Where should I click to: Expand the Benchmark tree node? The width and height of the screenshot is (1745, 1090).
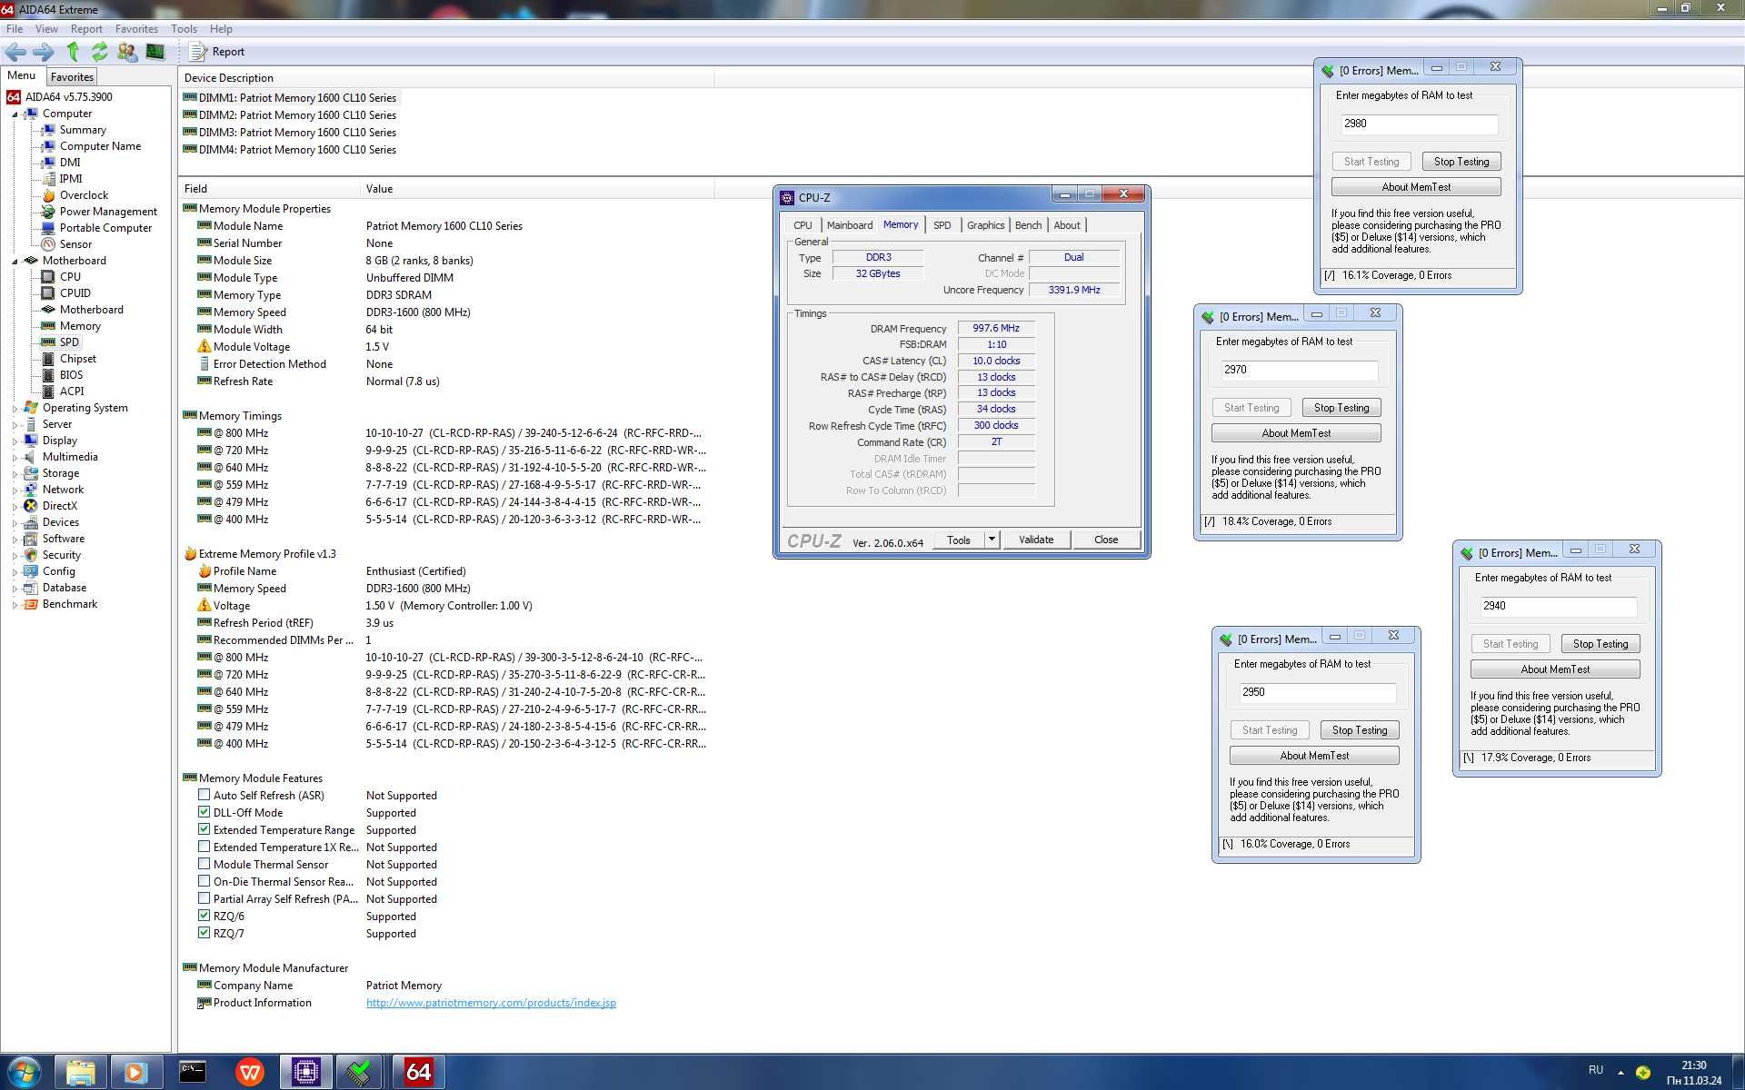15,605
